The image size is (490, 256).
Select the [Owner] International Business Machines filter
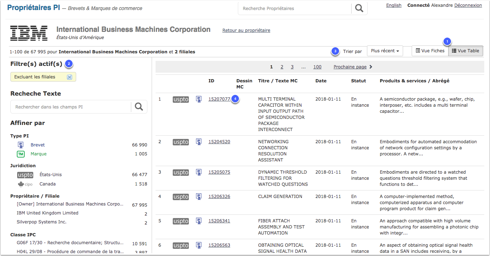(x=70, y=204)
